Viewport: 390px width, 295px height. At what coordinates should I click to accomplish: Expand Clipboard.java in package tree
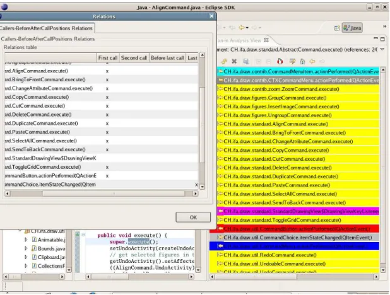click(x=26, y=257)
